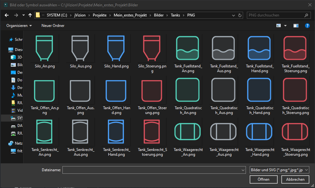Select the Tank_Waagerecht_An.png icon
This screenshot has height=188, width=315.
(x=187, y=132)
